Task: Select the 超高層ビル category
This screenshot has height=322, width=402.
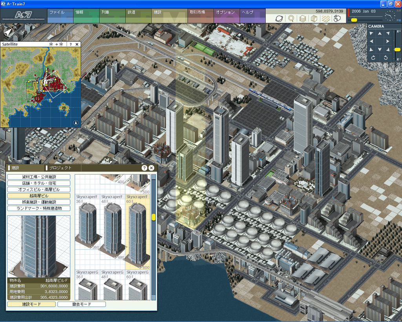Action: pyautogui.click(x=38, y=196)
